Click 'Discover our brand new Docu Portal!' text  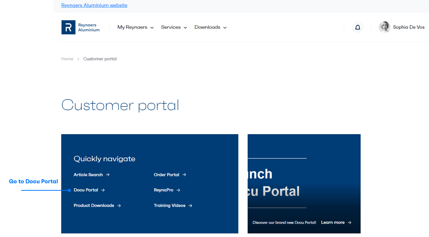pyautogui.click(x=284, y=223)
